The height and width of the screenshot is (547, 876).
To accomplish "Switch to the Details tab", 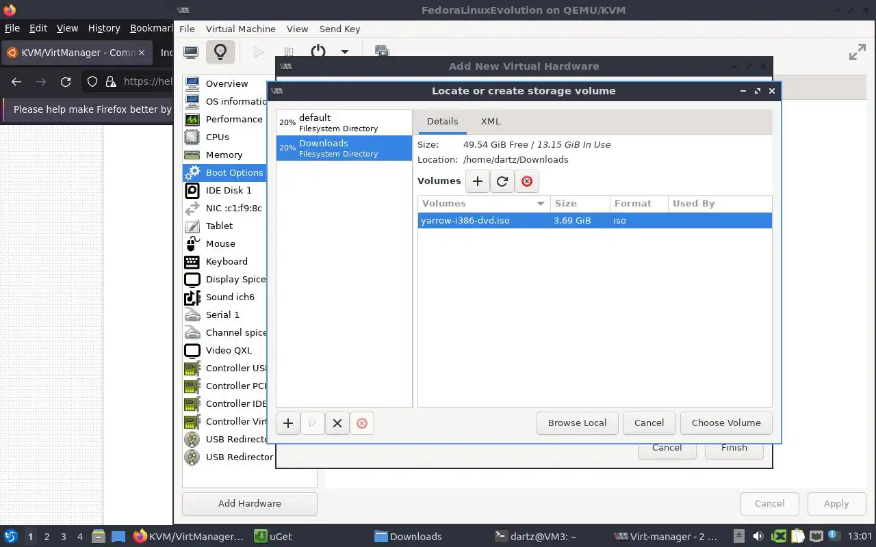I will coord(443,121).
